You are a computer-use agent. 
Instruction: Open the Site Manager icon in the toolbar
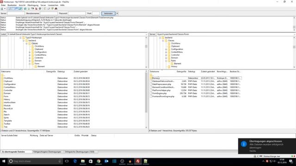(2, 9)
